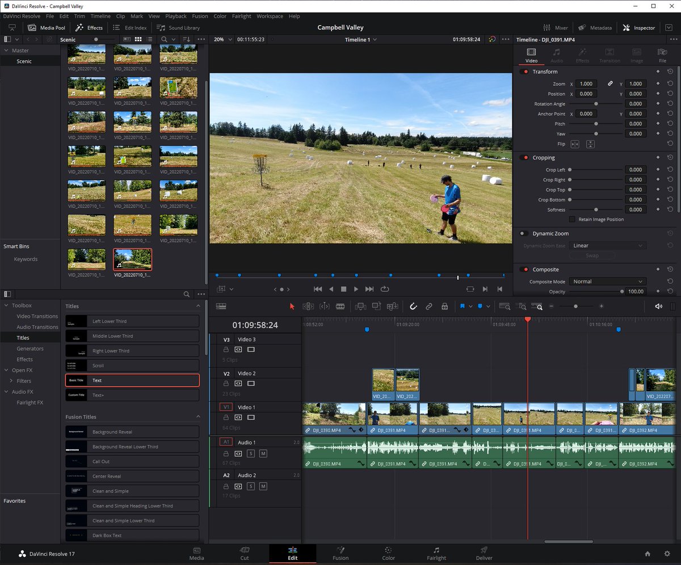
Task: Open the Composite Mode Normal dropdown
Action: pos(608,281)
